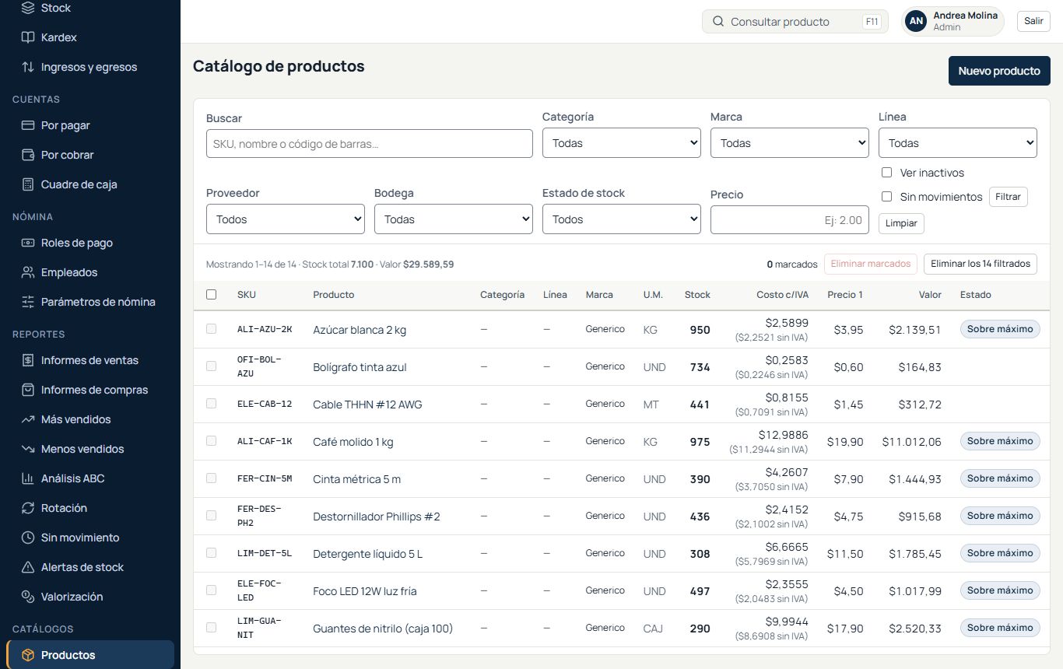Enable the Ver inactivos checkbox
1063x669 pixels.
(886, 173)
